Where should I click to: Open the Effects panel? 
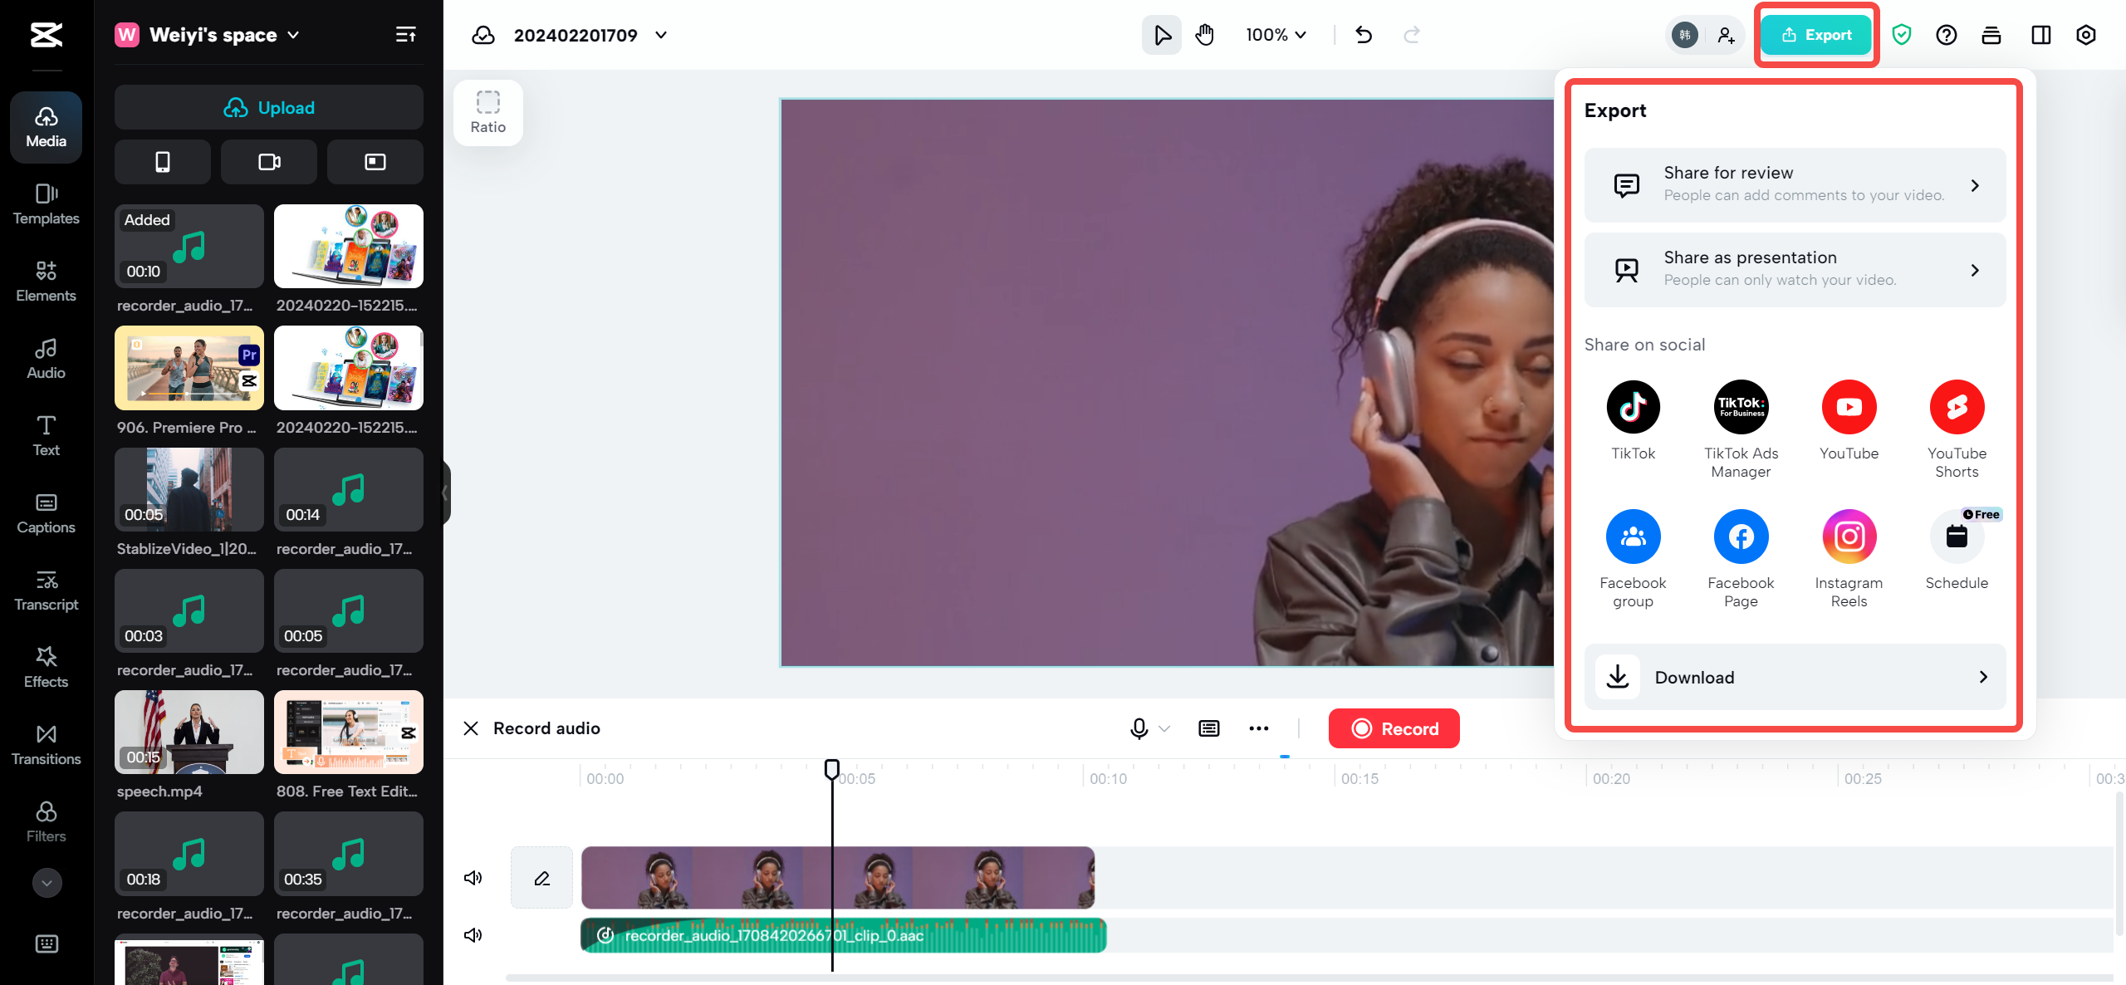[x=46, y=668]
